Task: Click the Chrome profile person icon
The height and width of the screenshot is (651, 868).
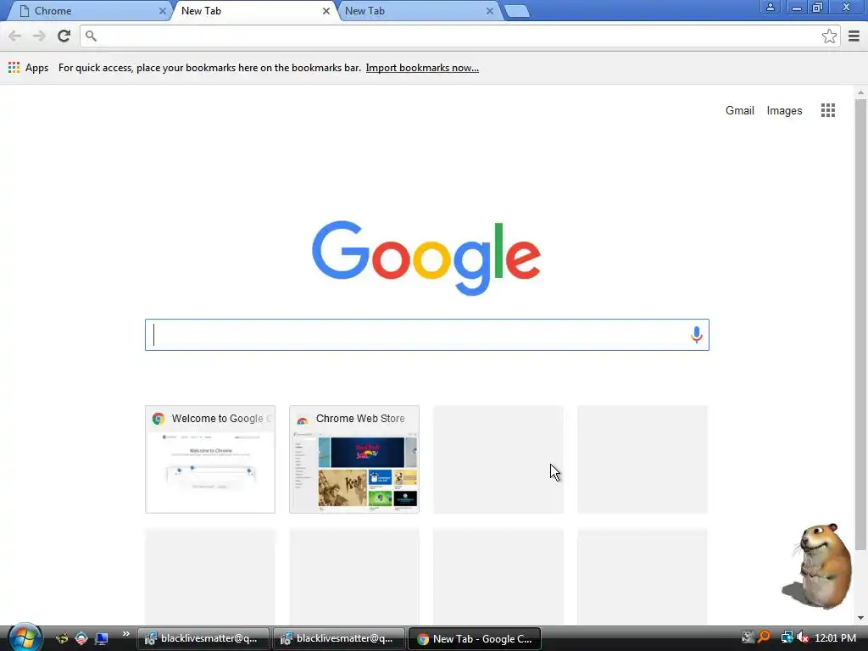Action: pyautogui.click(x=770, y=7)
